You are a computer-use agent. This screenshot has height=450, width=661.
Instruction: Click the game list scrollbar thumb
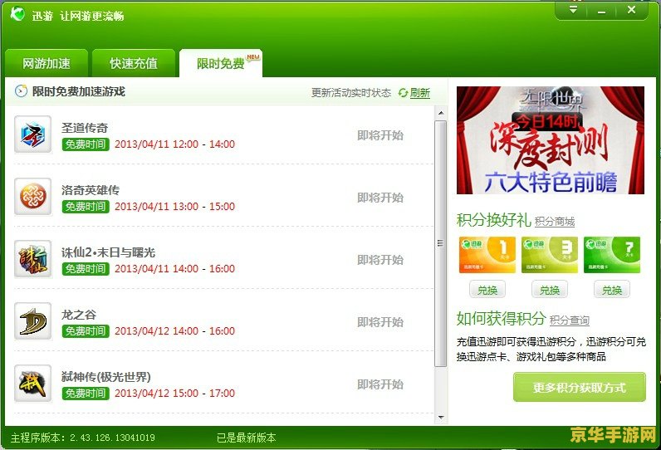pyautogui.click(x=440, y=243)
